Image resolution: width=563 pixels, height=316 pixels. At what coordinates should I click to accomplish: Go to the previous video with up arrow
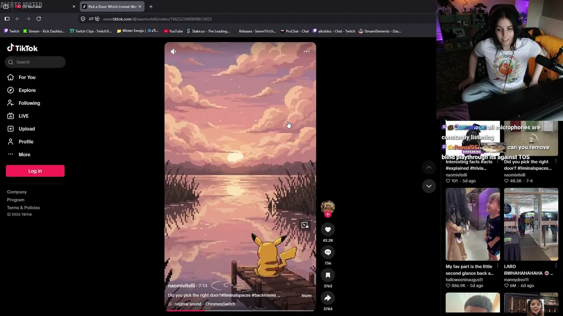click(x=429, y=167)
